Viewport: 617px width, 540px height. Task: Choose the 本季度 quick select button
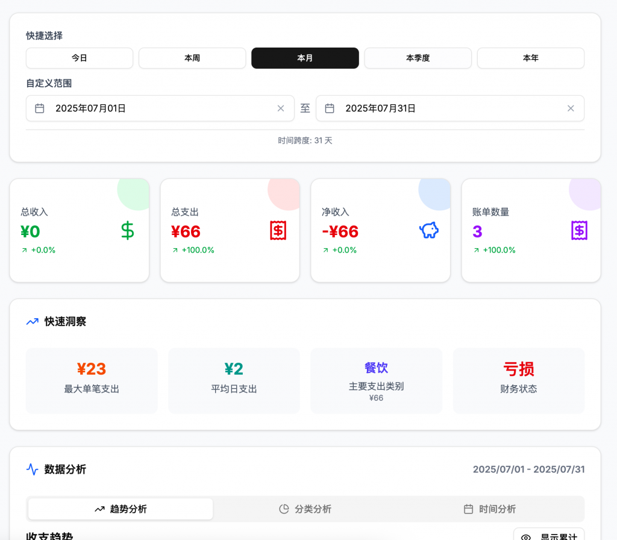(x=418, y=58)
